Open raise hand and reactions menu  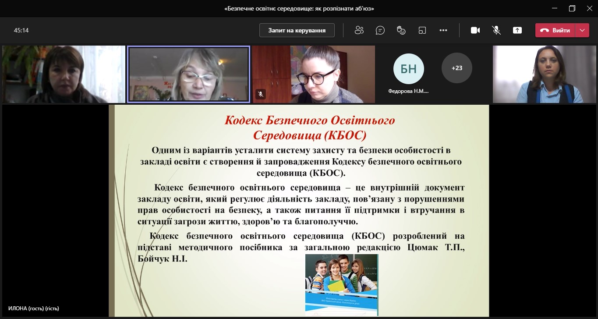click(x=401, y=30)
